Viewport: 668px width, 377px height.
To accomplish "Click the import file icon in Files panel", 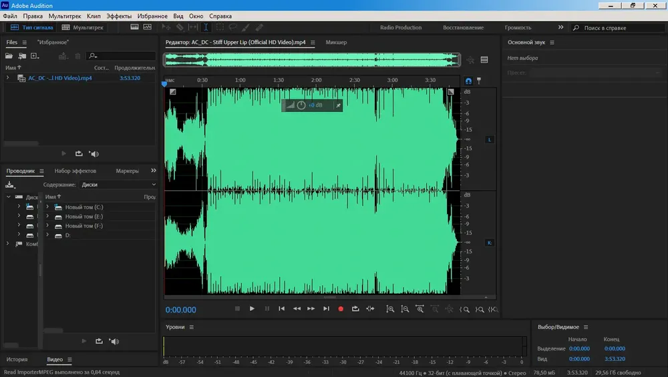I will point(22,56).
